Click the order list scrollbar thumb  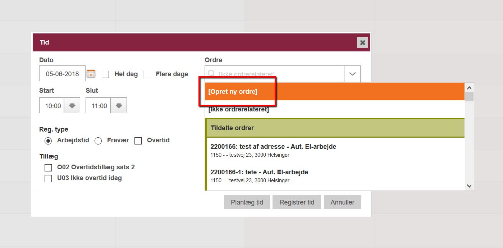click(469, 97)
